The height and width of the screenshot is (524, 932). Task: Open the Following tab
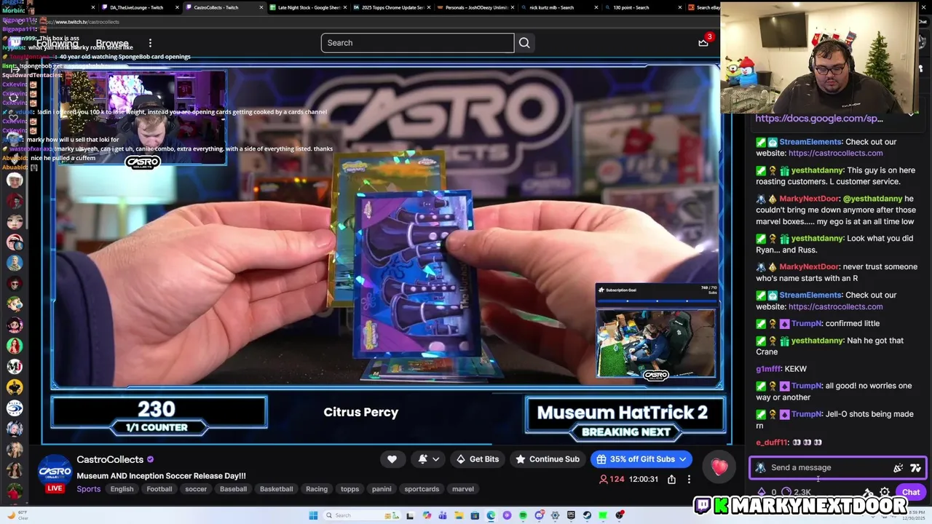58,44
